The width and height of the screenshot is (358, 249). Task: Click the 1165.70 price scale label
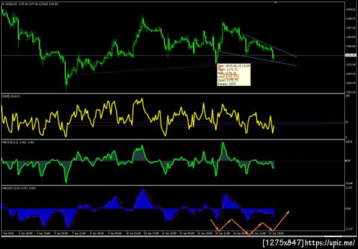[x=350, y=83]
